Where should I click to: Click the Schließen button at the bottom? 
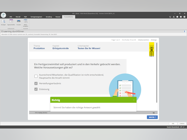point(182,124)
